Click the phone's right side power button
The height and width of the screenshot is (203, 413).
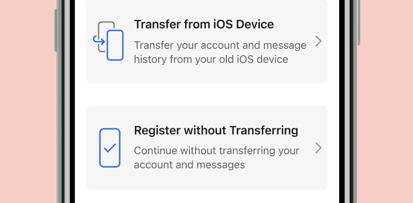coord(358,23)
